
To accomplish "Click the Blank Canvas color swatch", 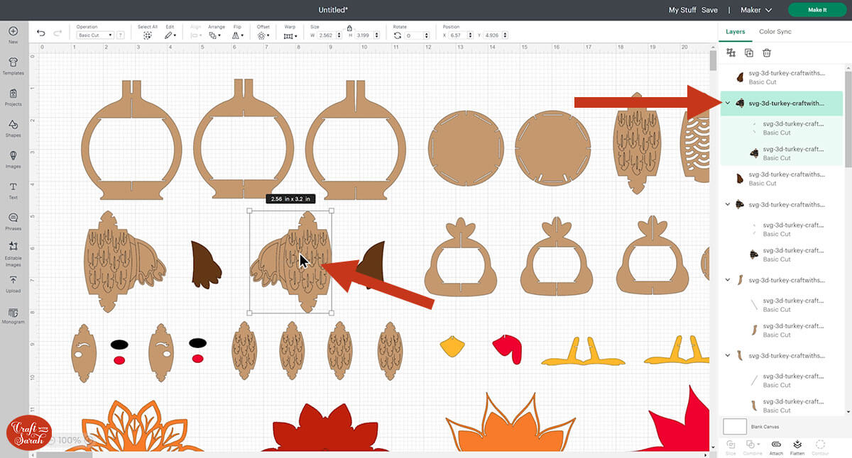I will 735,426.
